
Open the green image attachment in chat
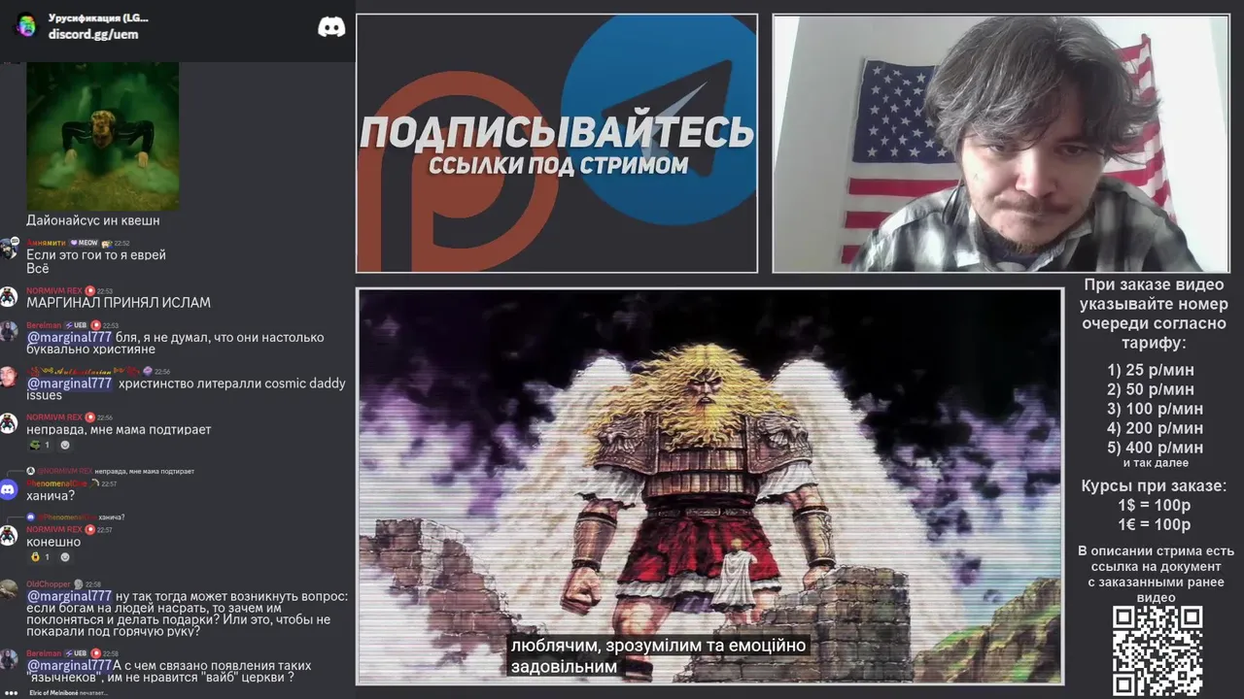[x=102, y=136]
